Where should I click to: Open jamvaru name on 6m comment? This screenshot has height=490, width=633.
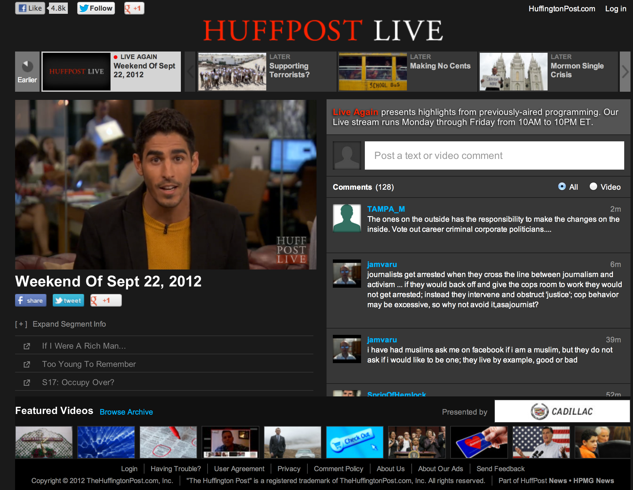382,264
